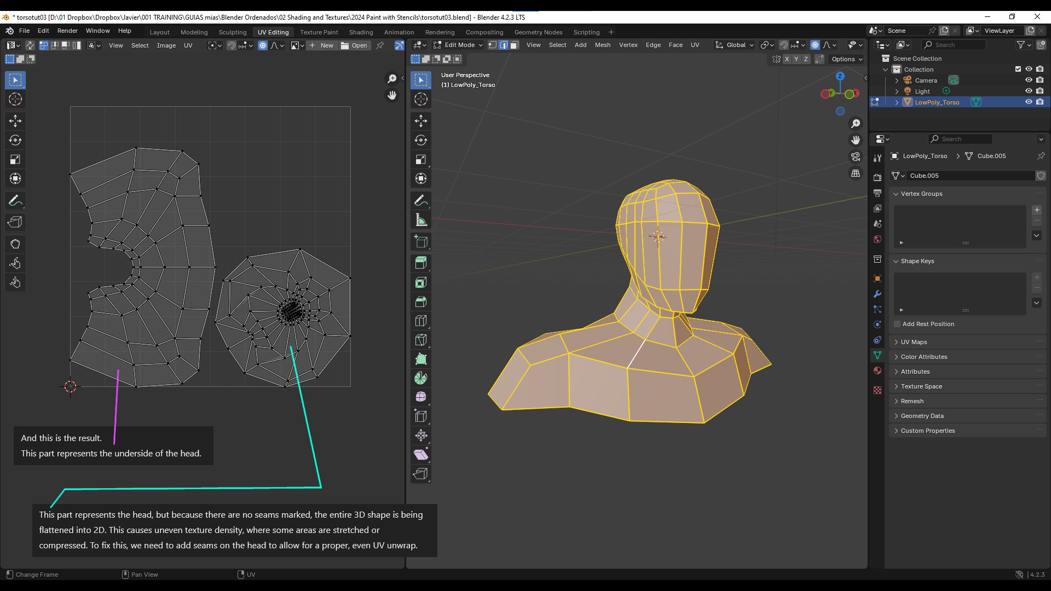The width and height of the screenshot is (1051, 591).
Task: Expand the UV Maps panel
Action: click(x=967, y=342)
